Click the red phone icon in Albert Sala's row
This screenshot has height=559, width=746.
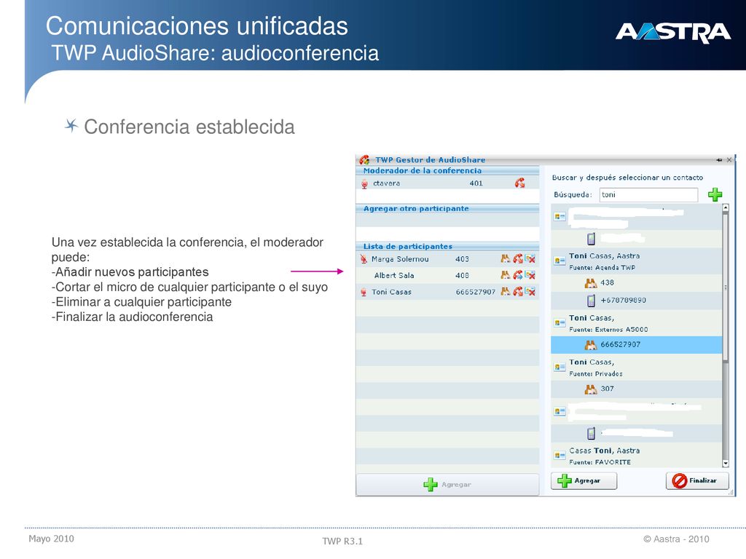point(518,274)
